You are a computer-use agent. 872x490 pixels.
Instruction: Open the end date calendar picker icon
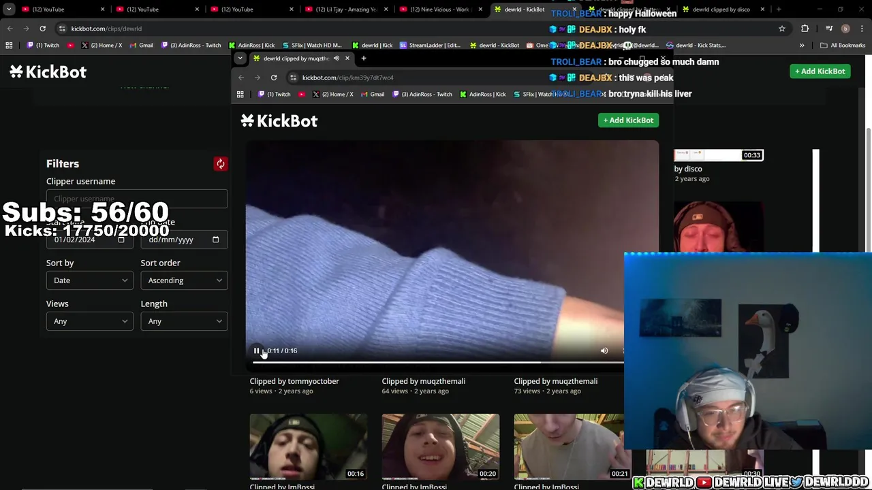click(x=215, y=240)
